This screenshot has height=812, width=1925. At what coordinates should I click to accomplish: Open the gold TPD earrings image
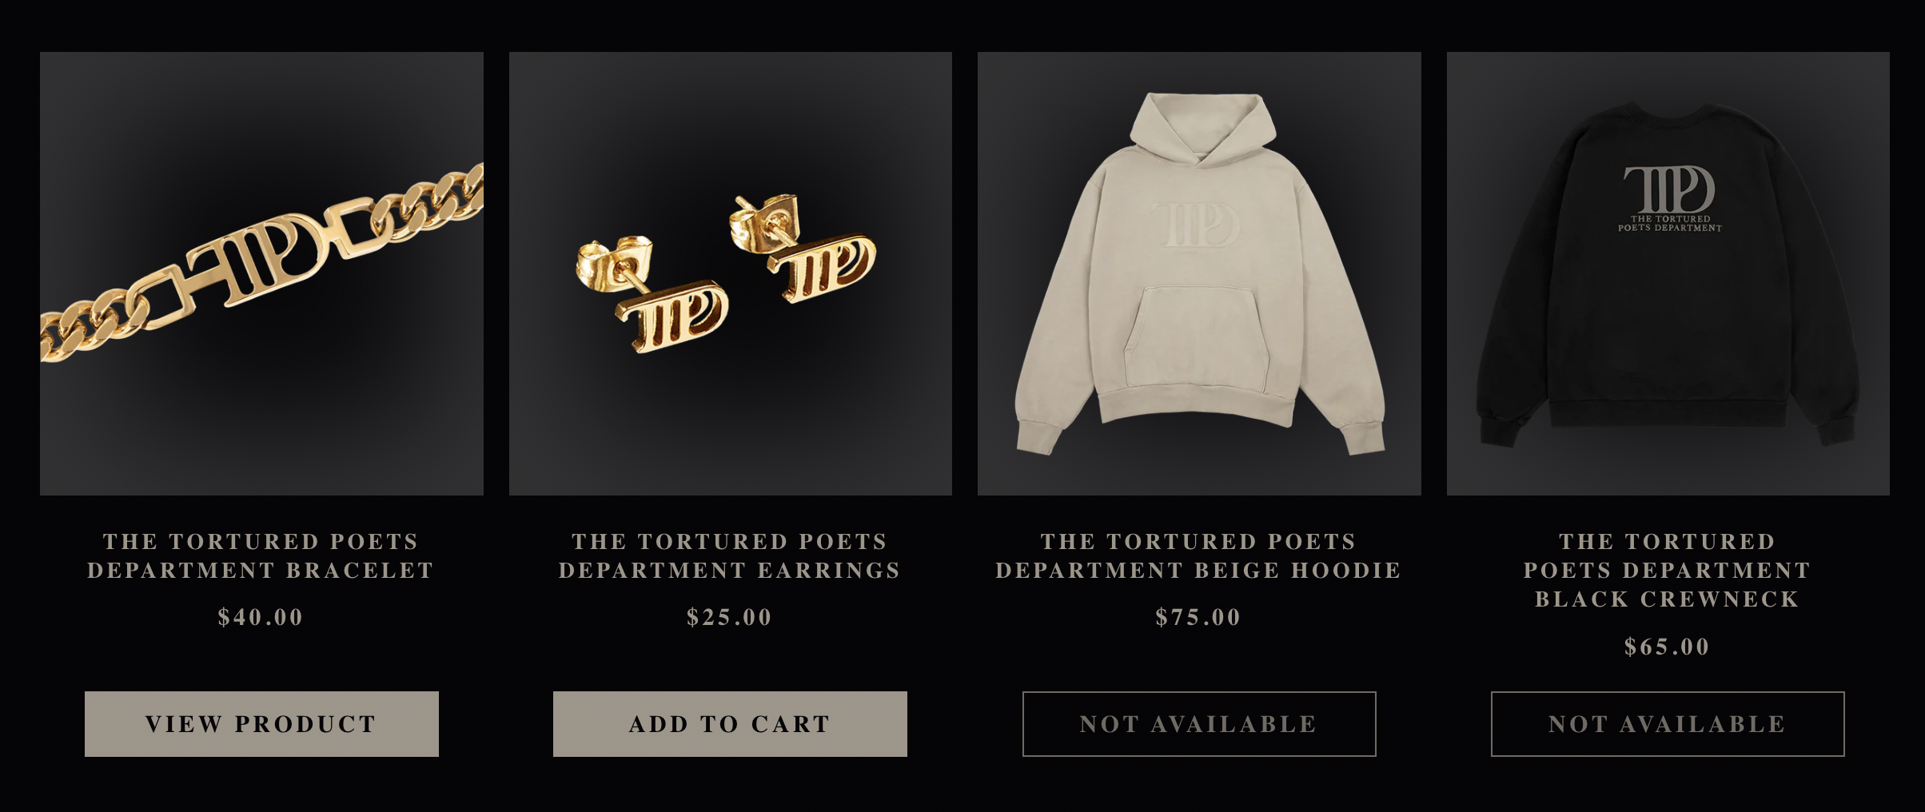730,273
